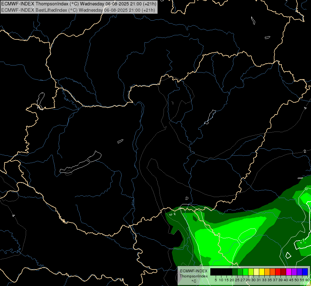Click the legend tick value 60
This screenshot has width=311, height=286.
[308, 280]
